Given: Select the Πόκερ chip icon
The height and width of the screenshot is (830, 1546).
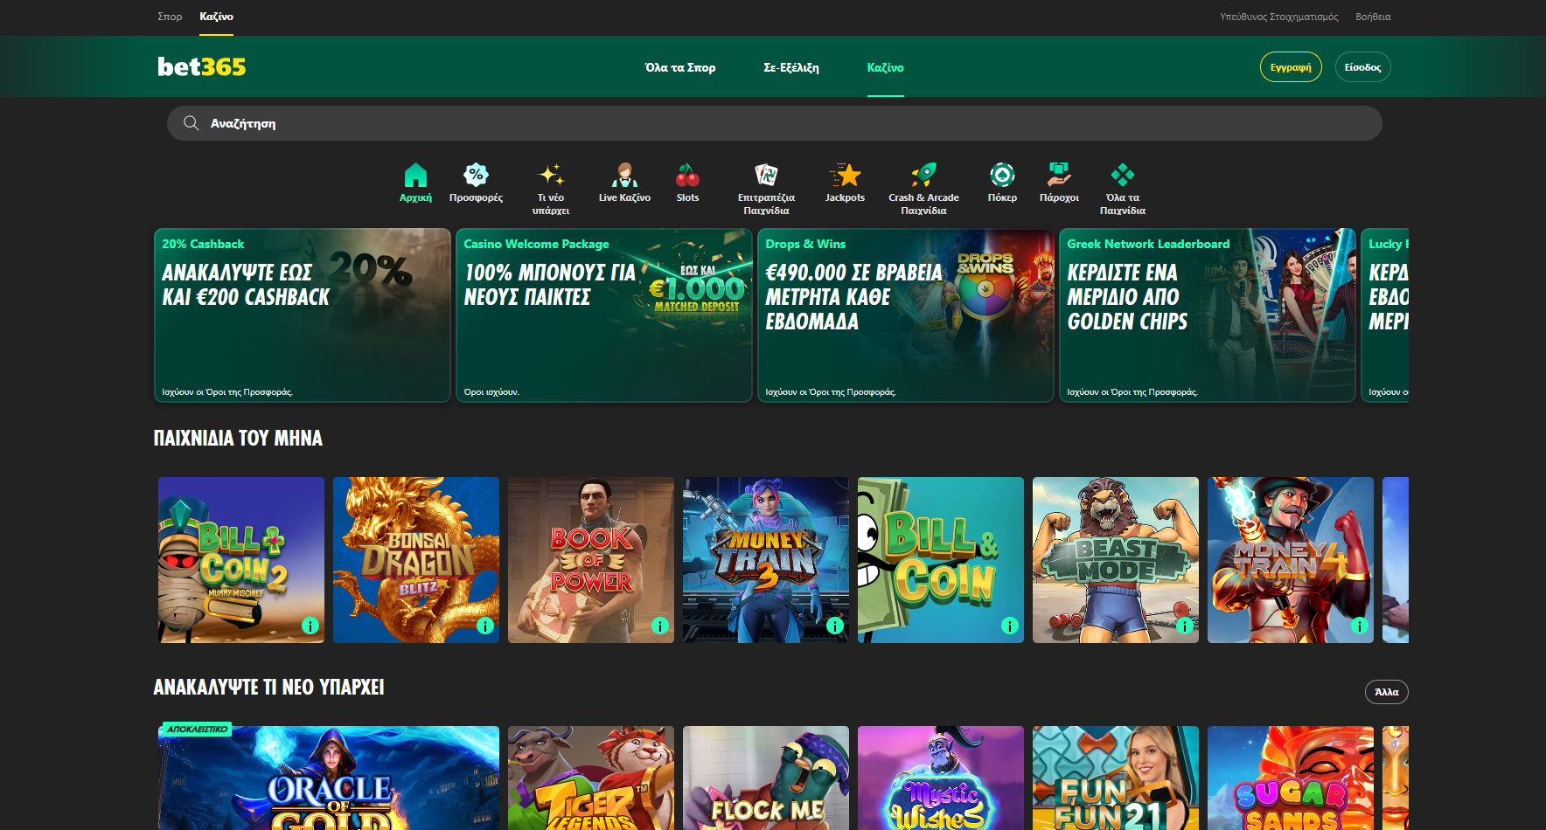Looking at the screenshot, I should [x=1002, y=176].
